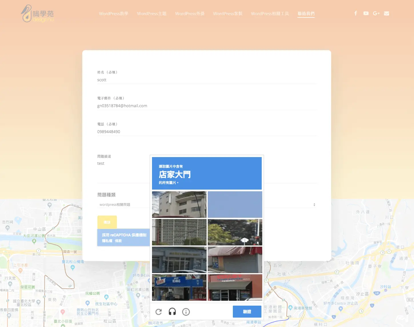Click the site logo at top left
The height and width of the screenshot is (327, 414).
click(37, 13)
